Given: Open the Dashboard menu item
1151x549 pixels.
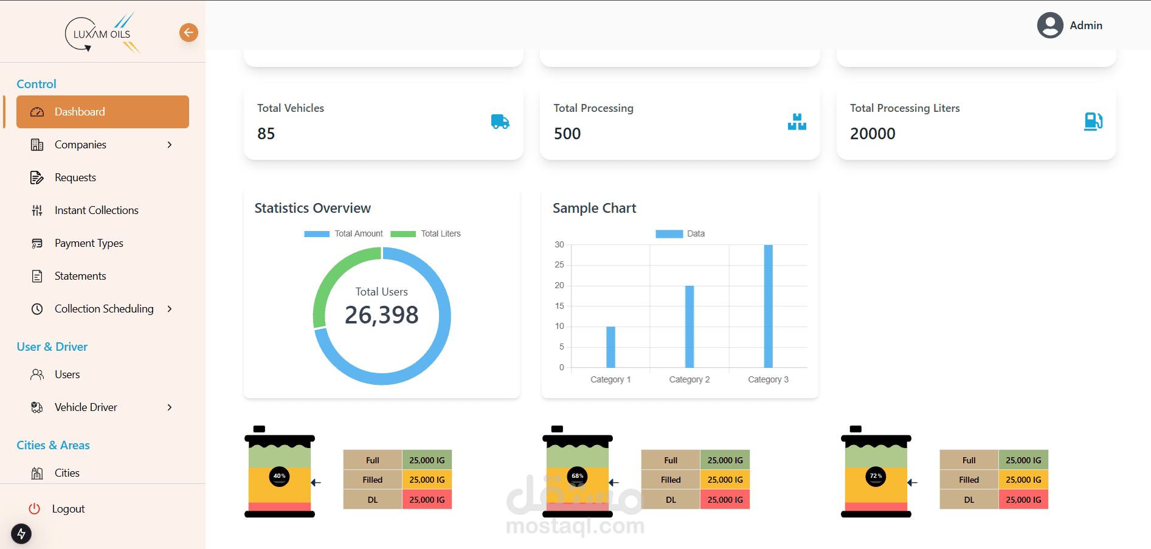Looking at the screenshot, I should pyautogui.click(x=103, y=112).
